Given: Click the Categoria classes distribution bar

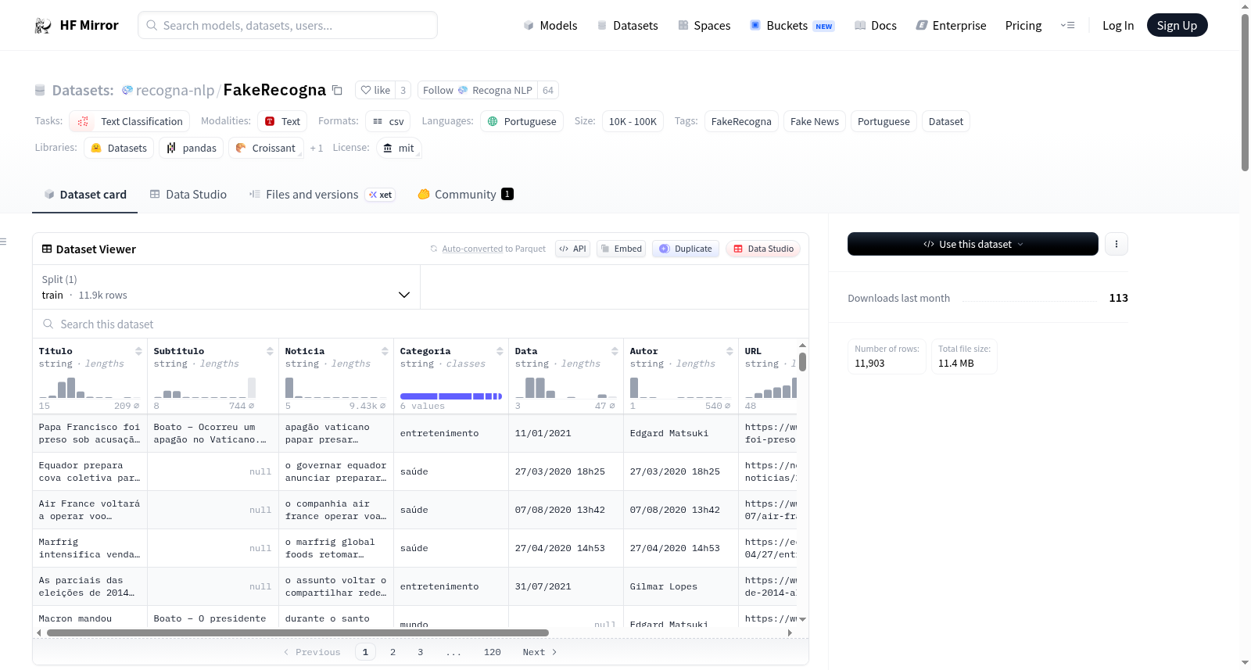Looking at the screenshot, I should click(451, 396).
